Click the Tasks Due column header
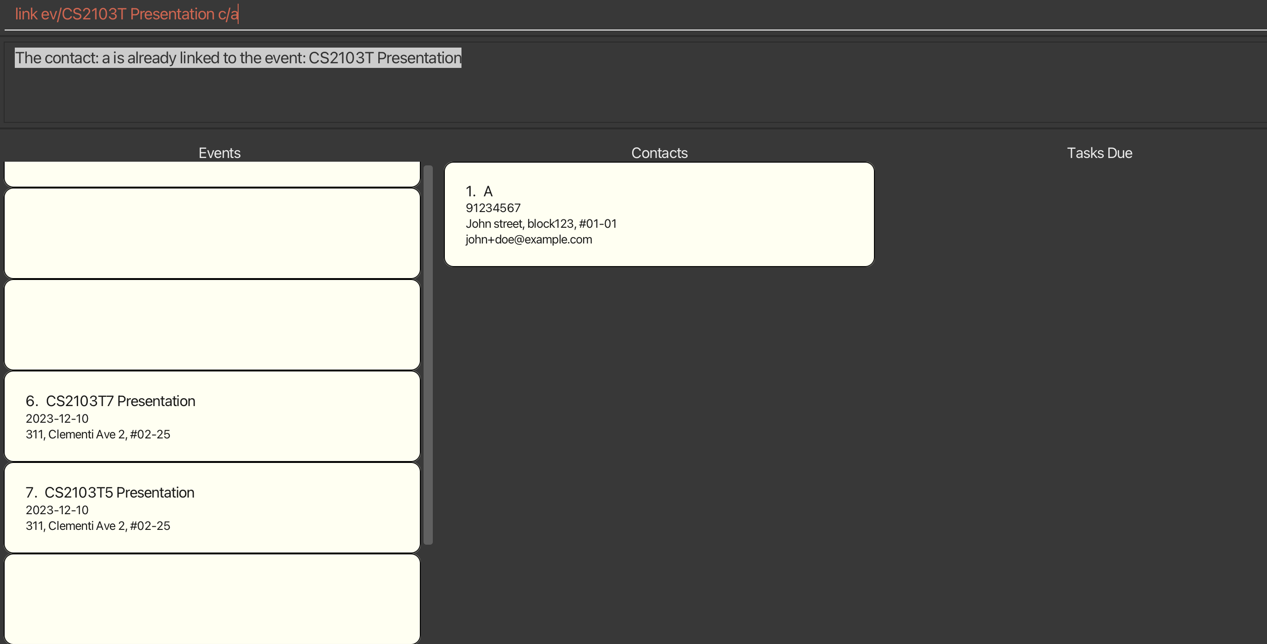Image resolution: width=1267 pixels, height=644 pixels. point(1100,153)
